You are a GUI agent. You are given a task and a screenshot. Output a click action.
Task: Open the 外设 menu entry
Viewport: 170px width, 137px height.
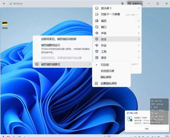[117, 45]
